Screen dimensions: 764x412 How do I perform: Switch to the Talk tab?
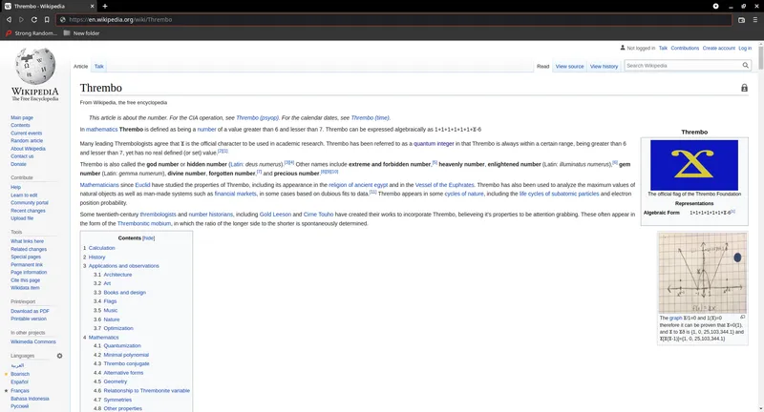[x=99, y=66]
